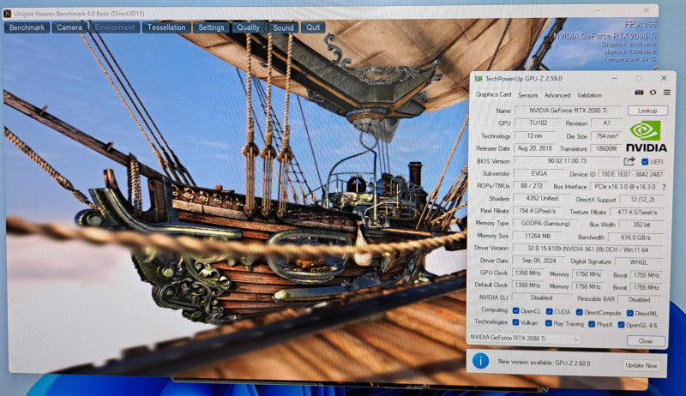
Task: Click Benchmark in Heaven toolbar
Action: (27, 27)
